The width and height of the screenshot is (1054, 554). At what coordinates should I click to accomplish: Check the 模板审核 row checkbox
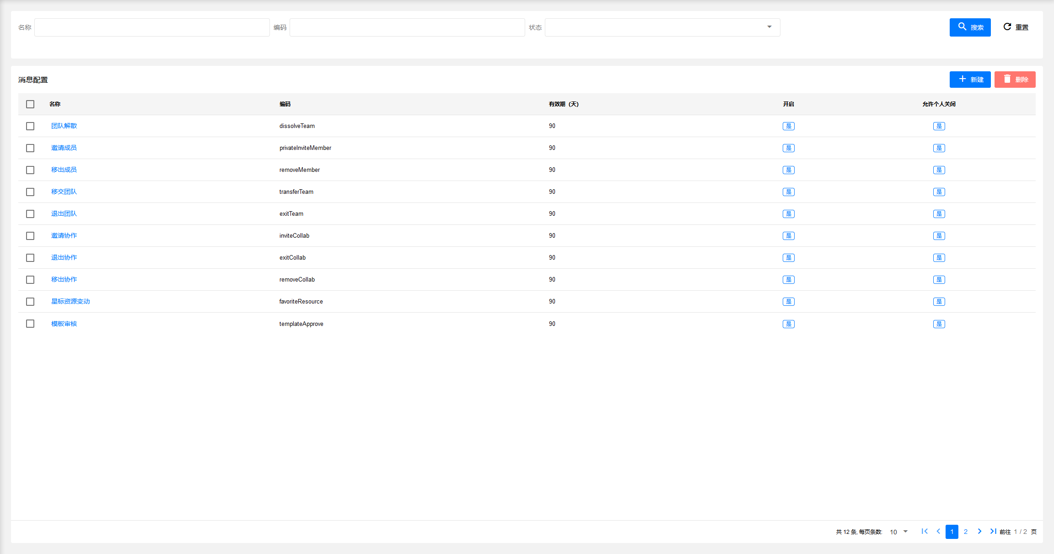(30, 324)
